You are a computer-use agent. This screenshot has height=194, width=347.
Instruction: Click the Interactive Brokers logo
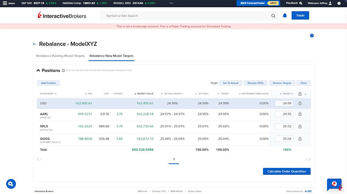click(62, 16)
